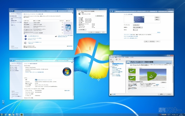
Task: Select third radio enabling the preference slider
Action: click(x=140, y=86)
